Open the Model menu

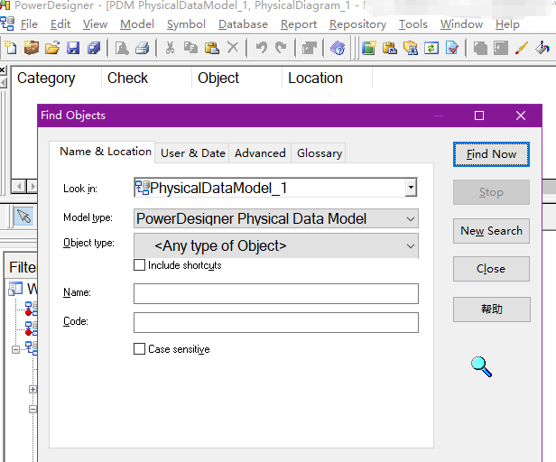coord(137,24)
